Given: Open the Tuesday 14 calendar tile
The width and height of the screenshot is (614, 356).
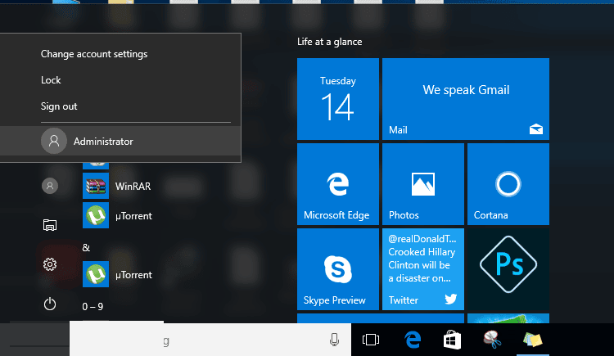Looking at the screenshot, I should (x=337, y=98).
